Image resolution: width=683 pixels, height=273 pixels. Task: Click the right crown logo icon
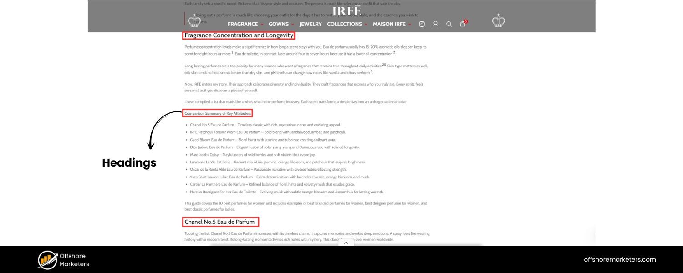(x=499, y=21)
